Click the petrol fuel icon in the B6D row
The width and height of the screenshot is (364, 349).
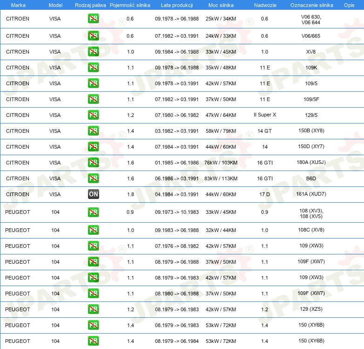click(x=93, y=178)
